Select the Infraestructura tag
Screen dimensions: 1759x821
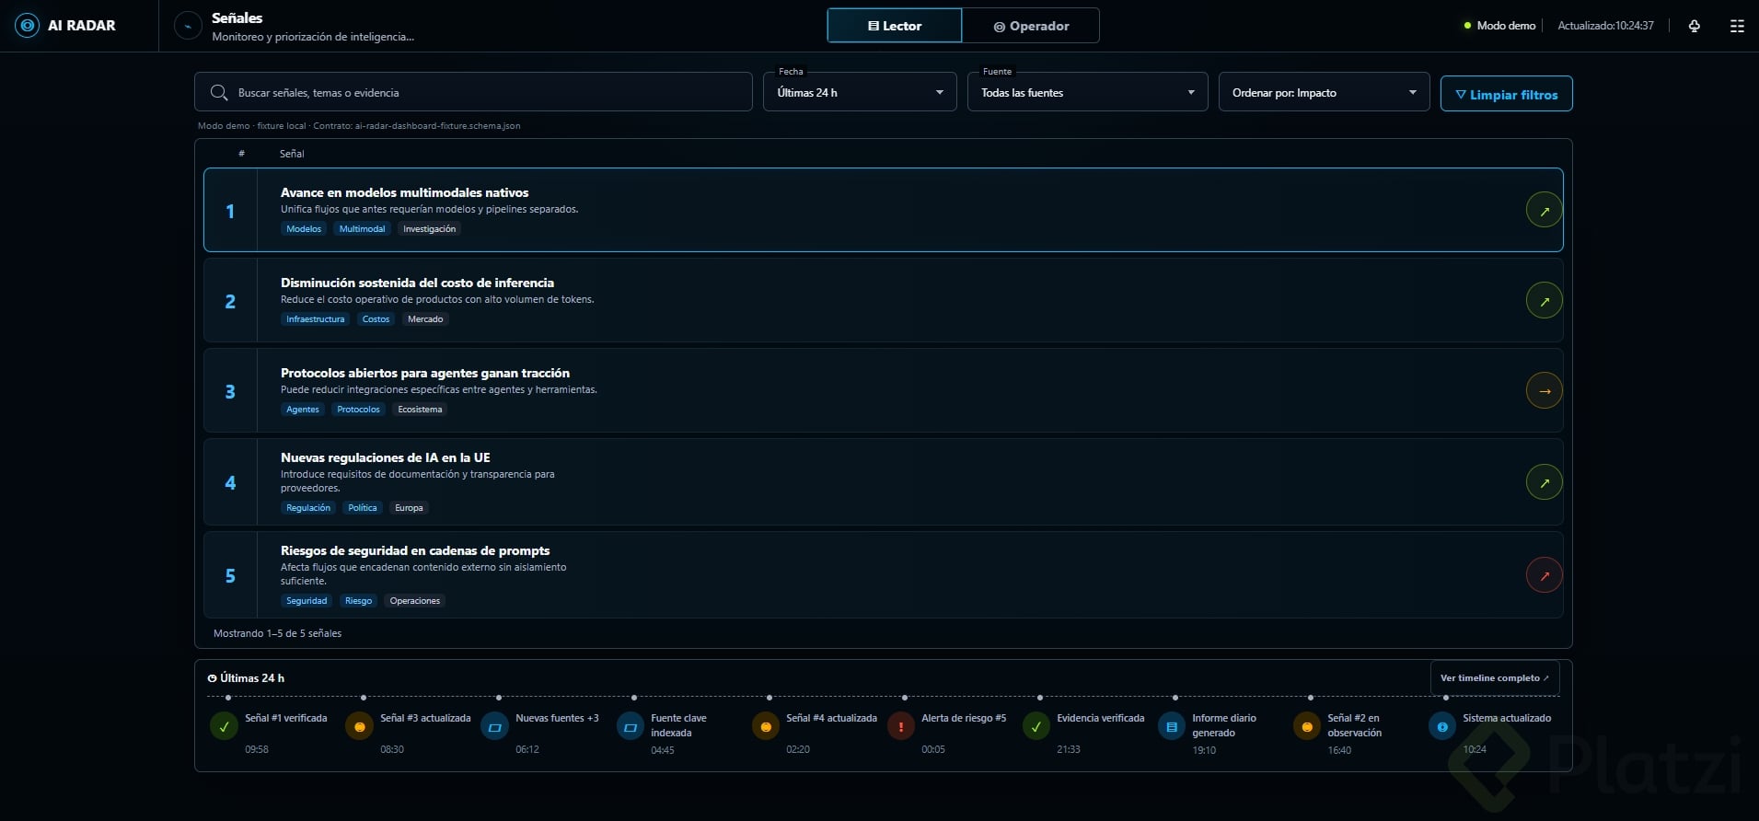[x=315, y=319]
